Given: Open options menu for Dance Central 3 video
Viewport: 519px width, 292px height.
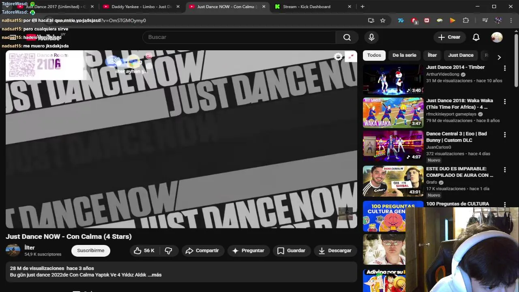Looking at the screenshot, I should 505,135.
